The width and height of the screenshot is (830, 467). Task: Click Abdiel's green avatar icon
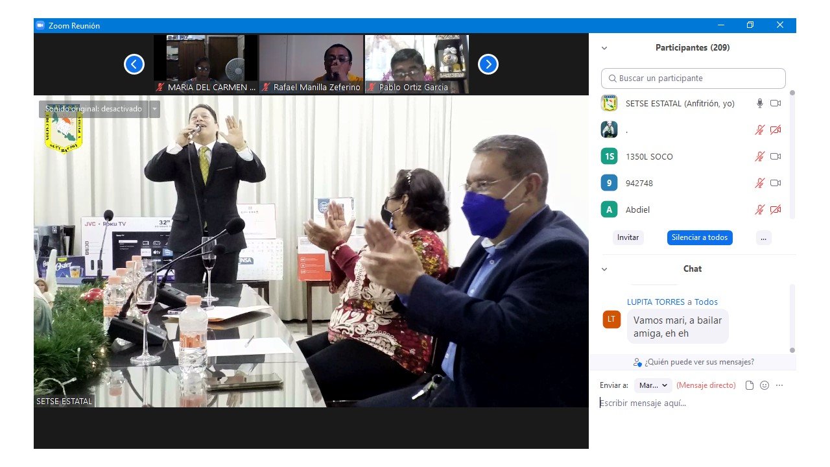(x=609, y=210)
